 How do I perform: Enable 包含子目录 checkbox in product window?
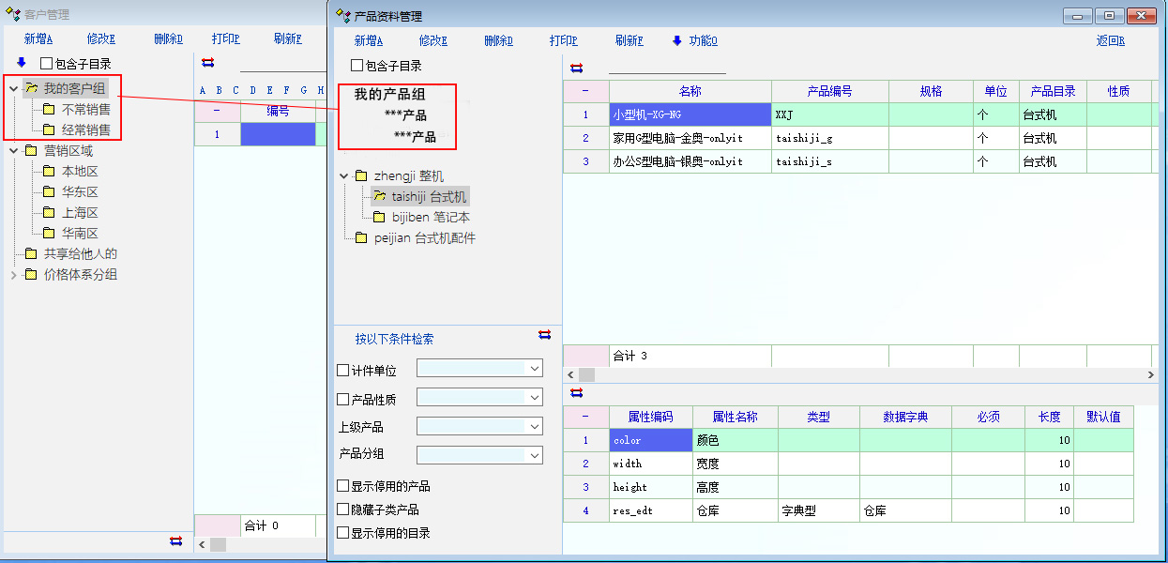click(x=356, y=66)
